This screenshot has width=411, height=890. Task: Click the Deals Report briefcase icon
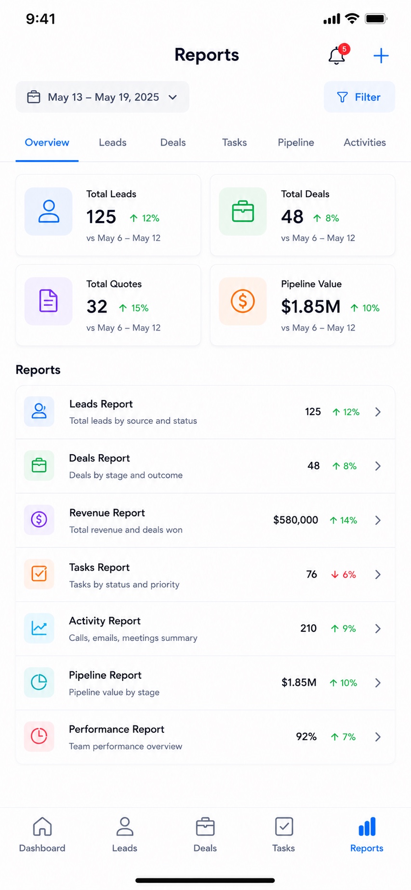(39, 466)
